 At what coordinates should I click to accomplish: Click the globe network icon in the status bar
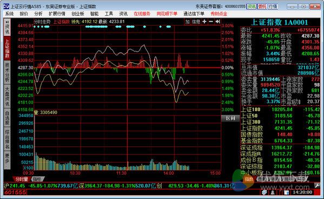265,193
